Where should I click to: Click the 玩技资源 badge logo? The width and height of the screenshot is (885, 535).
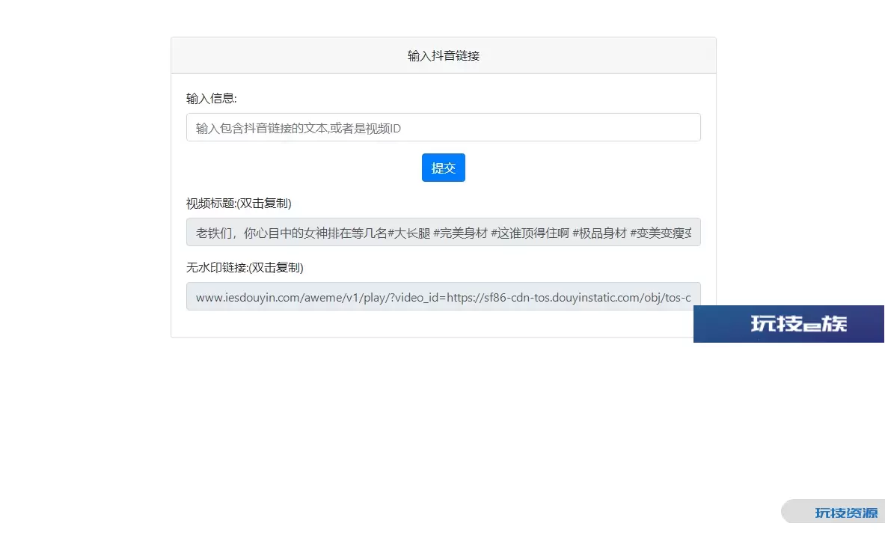click(845, 513)
